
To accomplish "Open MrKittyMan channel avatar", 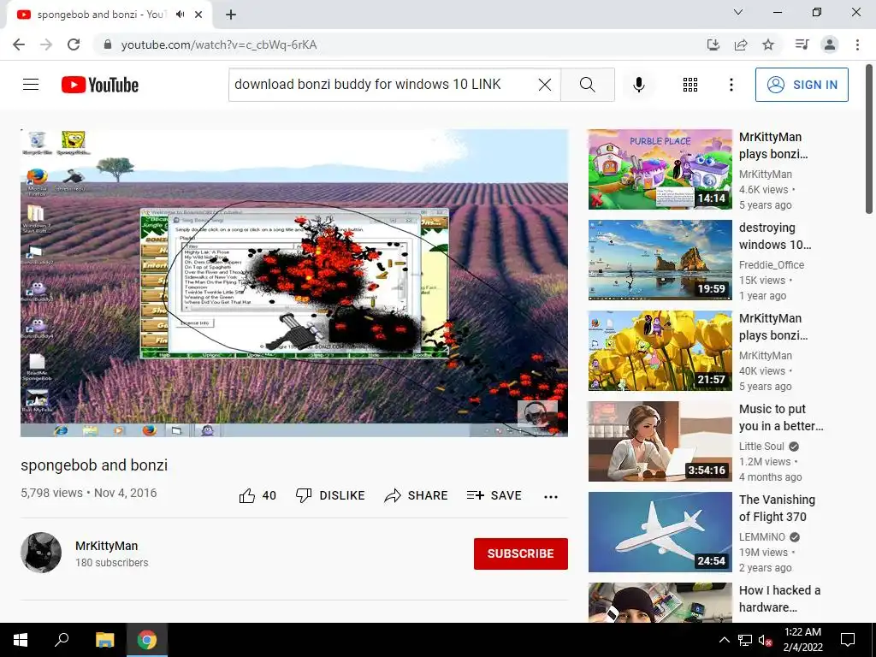I will click(41, 553).
